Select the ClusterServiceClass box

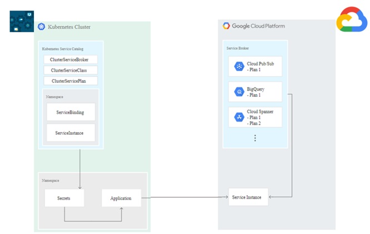click(71, 70)
